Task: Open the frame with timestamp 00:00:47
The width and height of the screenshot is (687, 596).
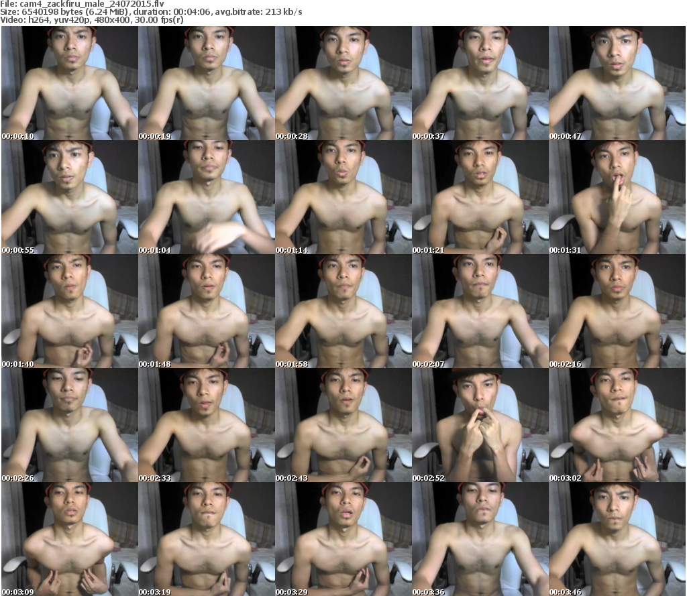Action: point(617,83)
